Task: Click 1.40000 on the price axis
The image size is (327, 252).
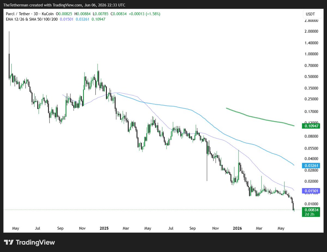Action: pos(312,43)
